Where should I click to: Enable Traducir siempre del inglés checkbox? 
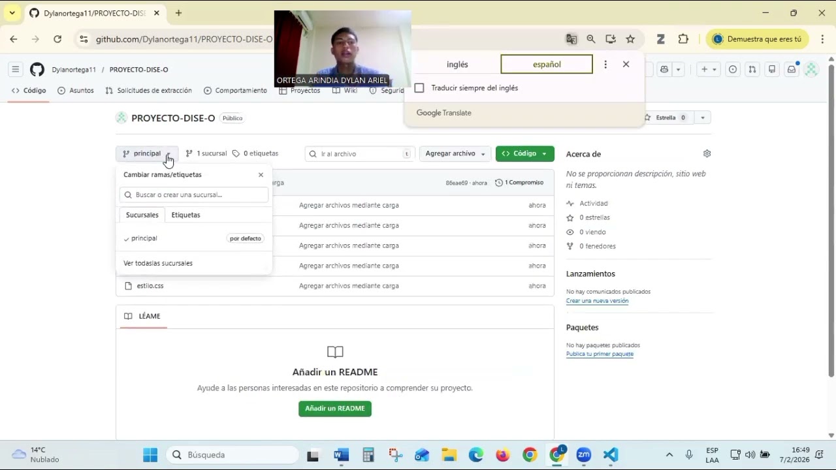419,88
